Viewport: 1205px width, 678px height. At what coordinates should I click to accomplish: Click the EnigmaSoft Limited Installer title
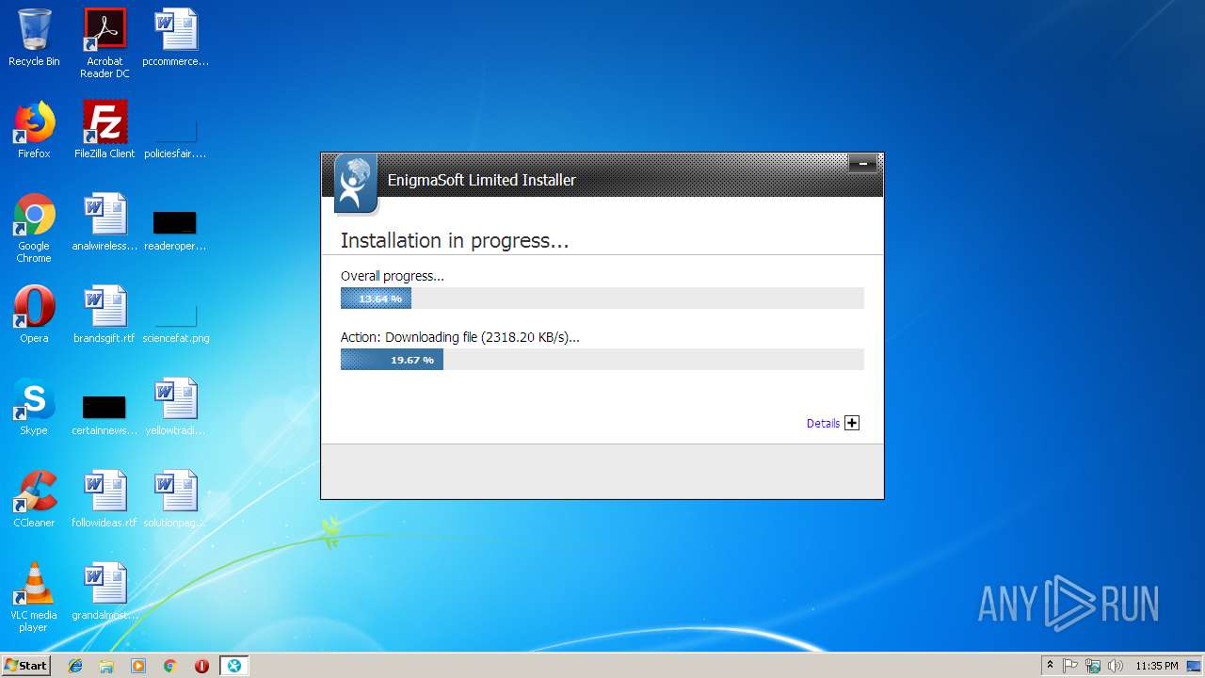click(x=481, y=180)
